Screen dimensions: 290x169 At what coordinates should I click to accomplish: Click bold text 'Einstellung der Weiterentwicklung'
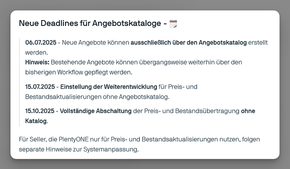point(108,87)
